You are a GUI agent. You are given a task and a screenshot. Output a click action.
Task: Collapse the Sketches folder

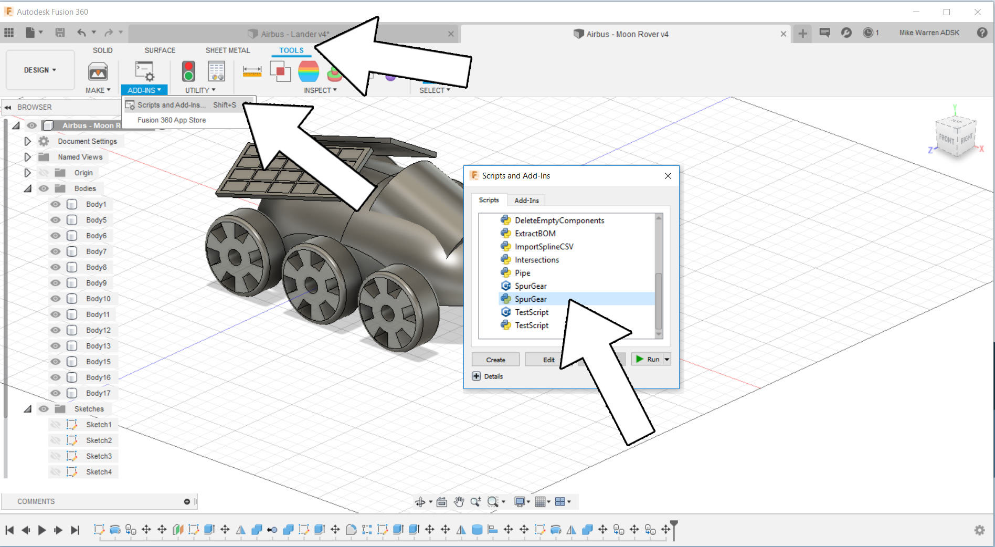(x=27, y=409)
